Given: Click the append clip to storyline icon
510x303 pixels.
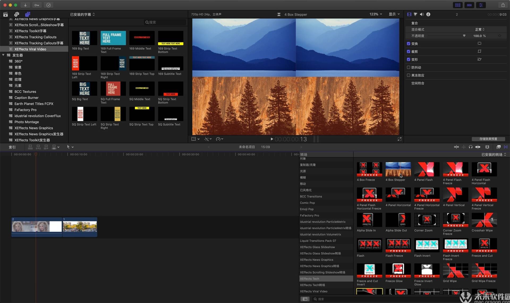Looking at the screenshot, I should 46,147.
